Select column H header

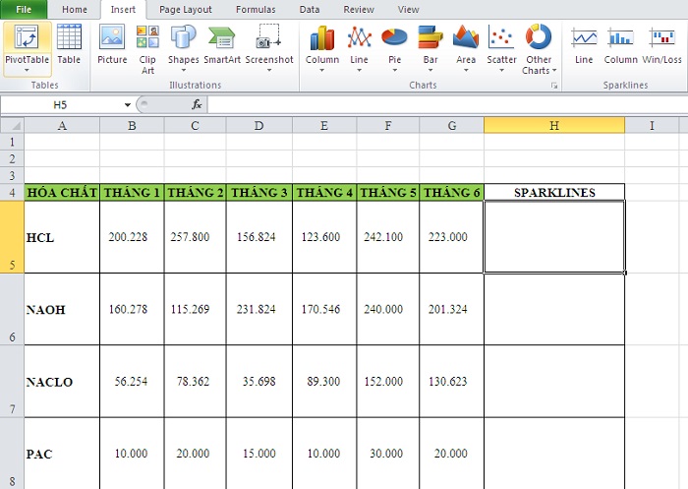pyautogui.click(x=554, y=126)
